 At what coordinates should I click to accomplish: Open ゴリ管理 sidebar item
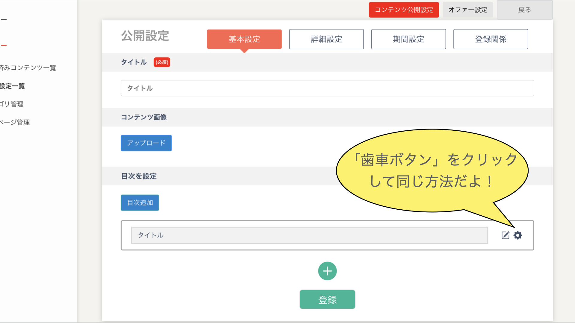(x=11, y=104)
